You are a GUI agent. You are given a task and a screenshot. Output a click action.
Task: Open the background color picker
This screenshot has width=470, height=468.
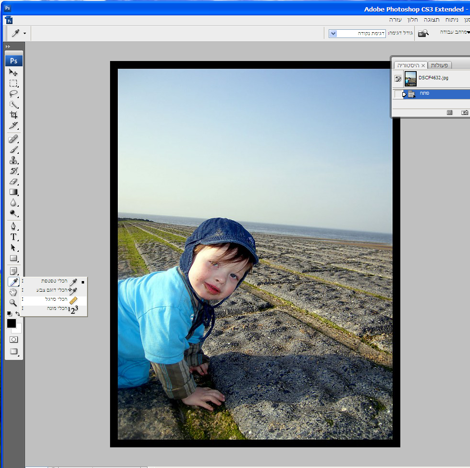pyautogui.click(x=19, y=330)
